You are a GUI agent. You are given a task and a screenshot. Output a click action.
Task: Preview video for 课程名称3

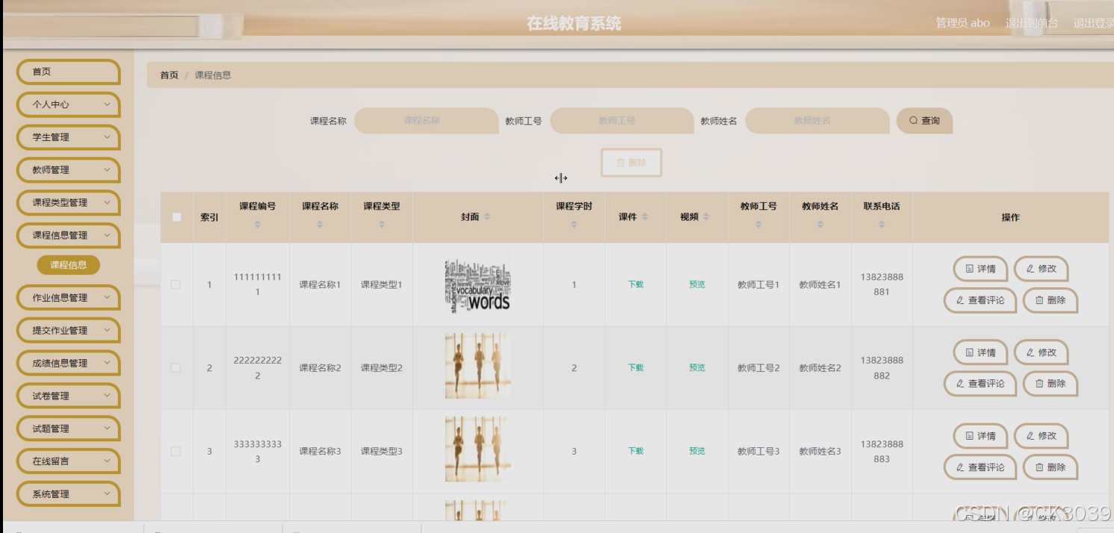coord(697,452)
